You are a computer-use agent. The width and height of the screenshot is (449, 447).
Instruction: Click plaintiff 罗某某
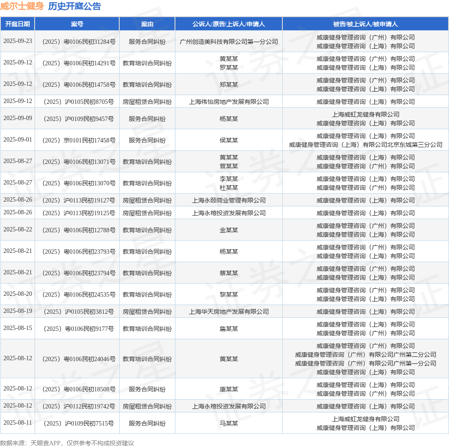(x=229, y=67)
